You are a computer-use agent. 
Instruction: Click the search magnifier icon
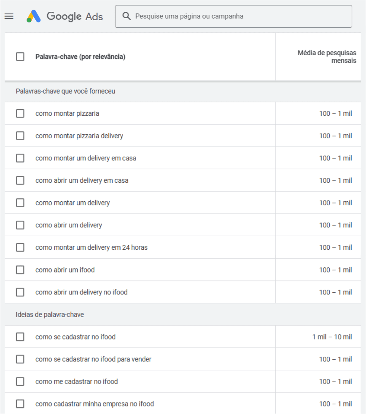click(x=126, y=16)
